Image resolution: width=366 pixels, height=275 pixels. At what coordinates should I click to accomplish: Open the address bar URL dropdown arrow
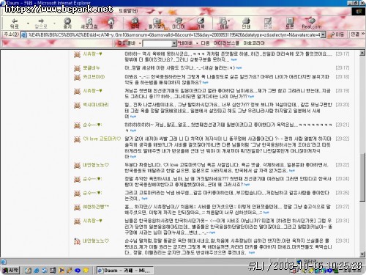click(323, 35)
